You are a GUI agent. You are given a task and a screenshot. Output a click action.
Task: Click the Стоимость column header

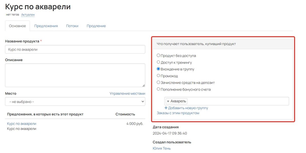[125, 114]
